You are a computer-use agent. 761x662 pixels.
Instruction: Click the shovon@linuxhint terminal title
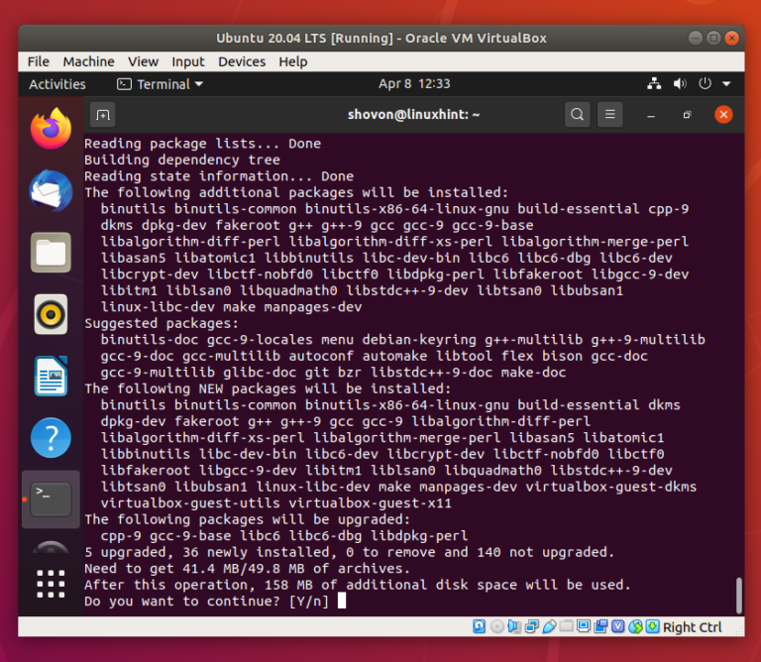(x=413, y=115)
